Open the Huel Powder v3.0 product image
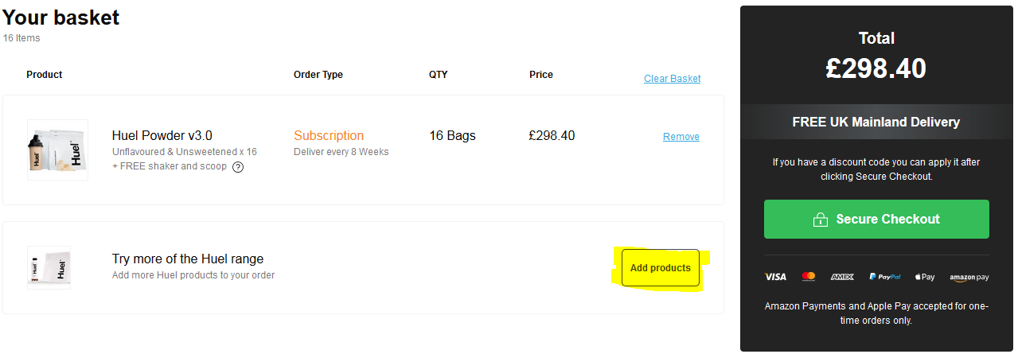Image resolution: width=1018 pixels, height=354 pixels. [57, 150]
